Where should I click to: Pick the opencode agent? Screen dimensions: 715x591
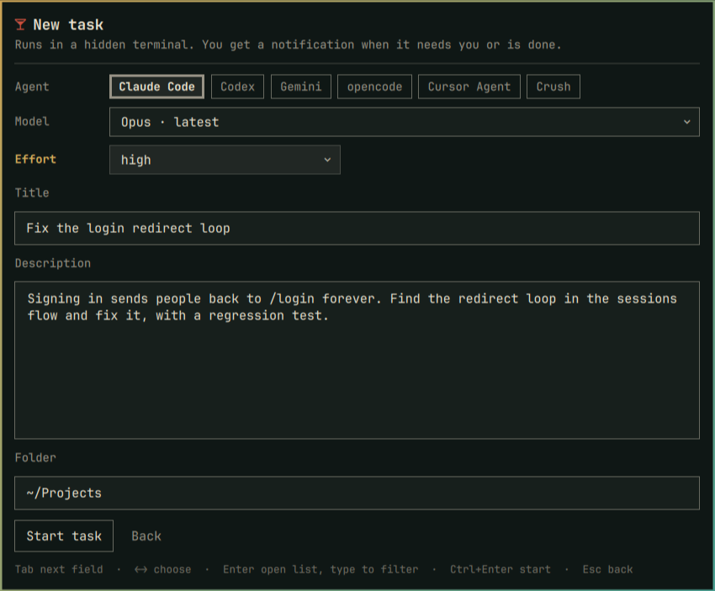coord(375,87)
